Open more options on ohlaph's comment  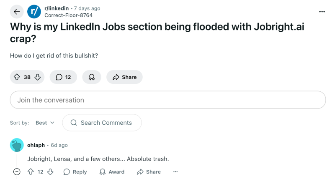(175, 172)
